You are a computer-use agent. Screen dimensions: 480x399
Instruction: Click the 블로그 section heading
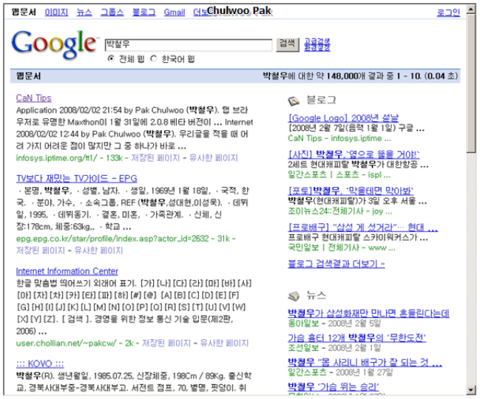tap(321, 100)
